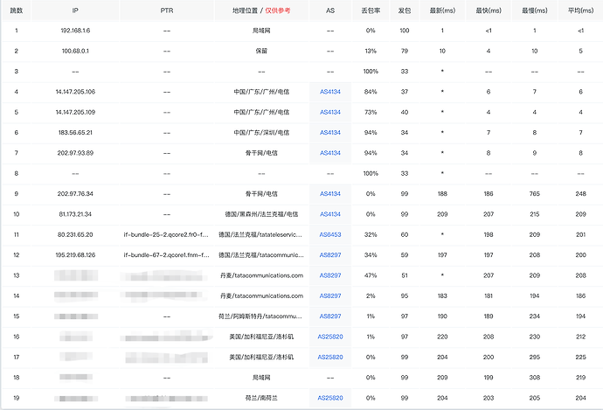This screenshot has height=410, width=603.
Task: Click the 德国/黑森州/法兰克福/电信 location cell
Action: point(261,214)
